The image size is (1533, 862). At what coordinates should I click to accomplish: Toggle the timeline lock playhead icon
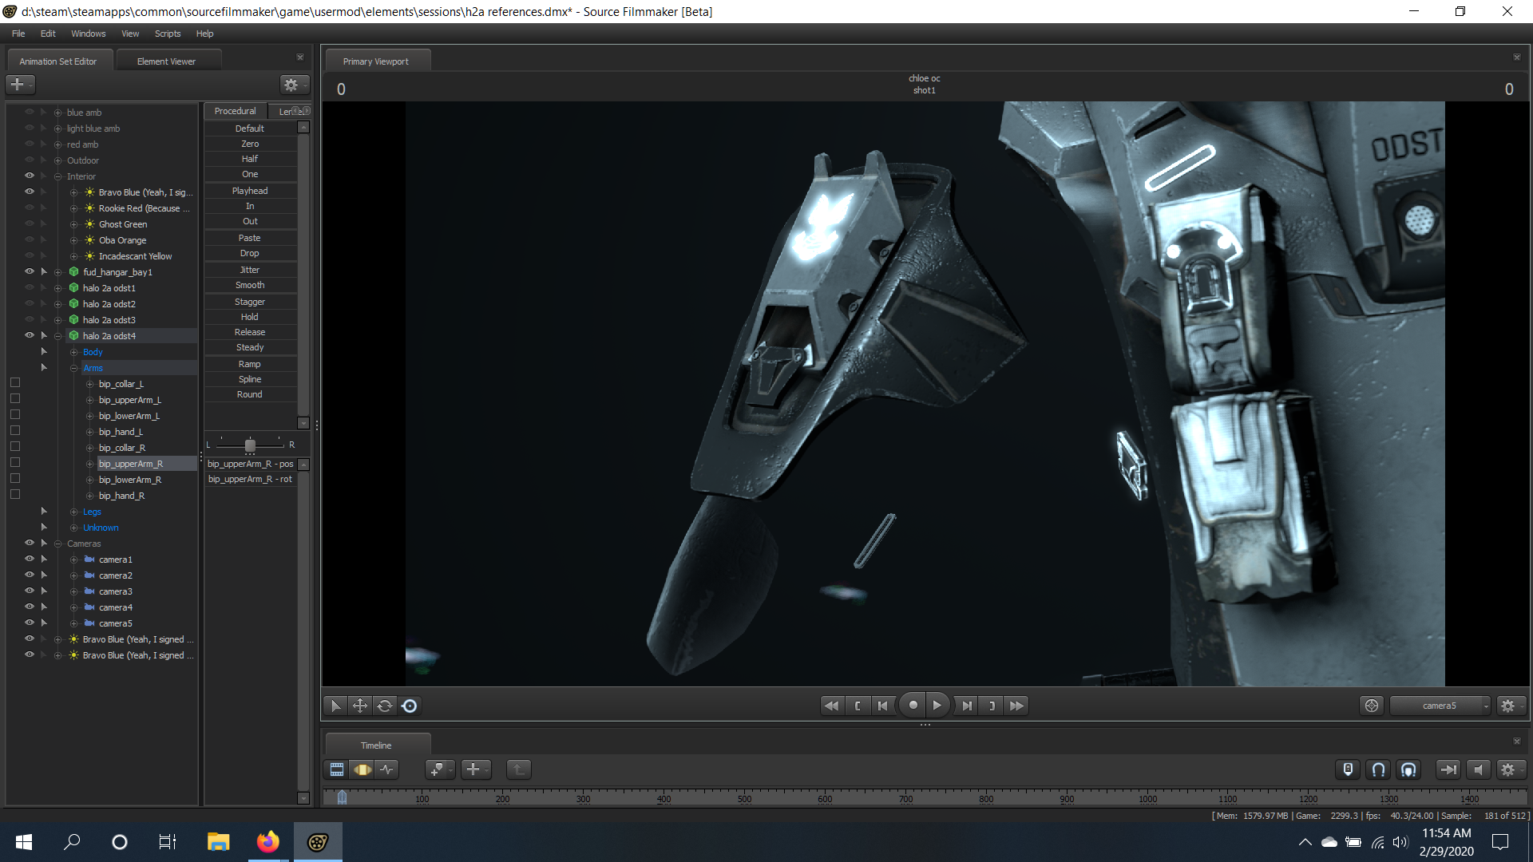click(x=1348, y=769)
